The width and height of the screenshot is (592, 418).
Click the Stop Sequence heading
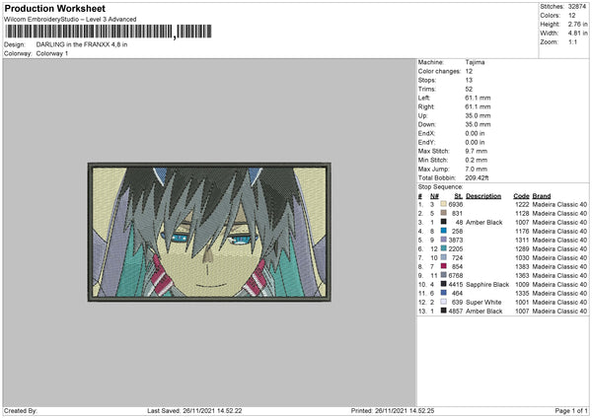[x=440, y=187]
